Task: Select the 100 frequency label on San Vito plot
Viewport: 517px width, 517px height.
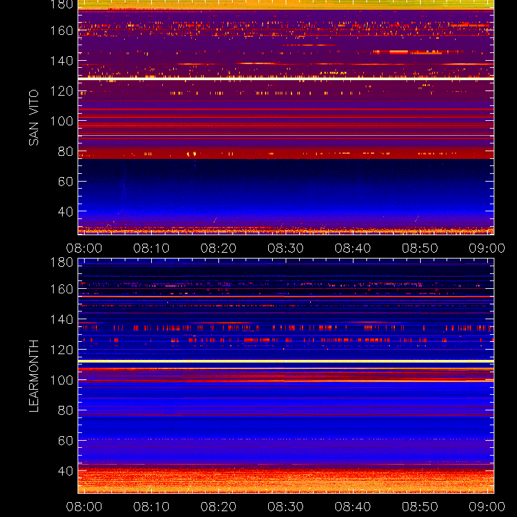Action: click(x=61, y=121)
